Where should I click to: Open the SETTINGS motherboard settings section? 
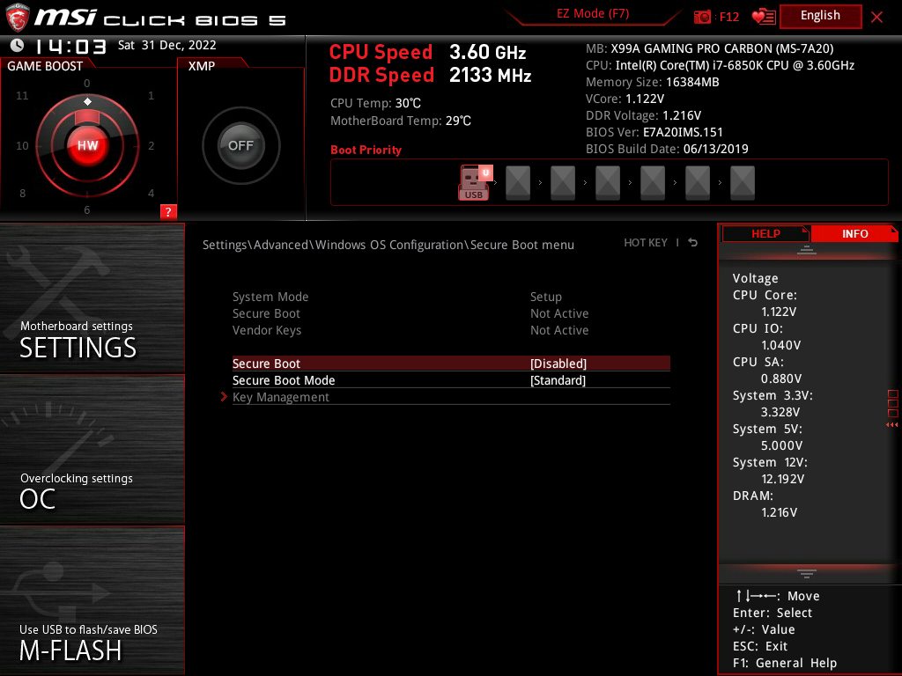click(x=92, y=298)
